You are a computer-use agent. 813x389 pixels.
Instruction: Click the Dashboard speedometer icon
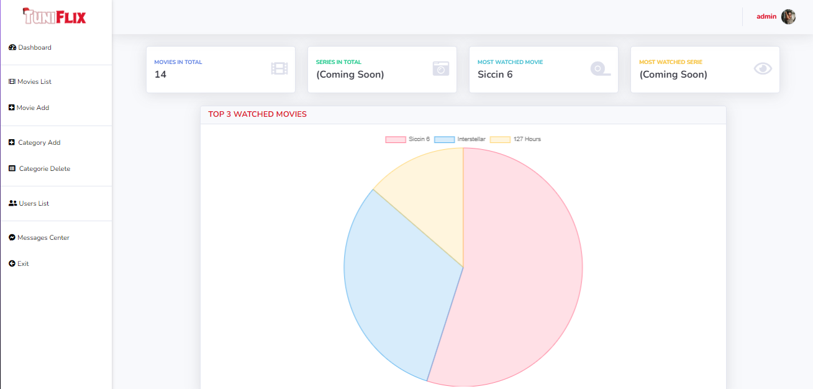point(12,48)
